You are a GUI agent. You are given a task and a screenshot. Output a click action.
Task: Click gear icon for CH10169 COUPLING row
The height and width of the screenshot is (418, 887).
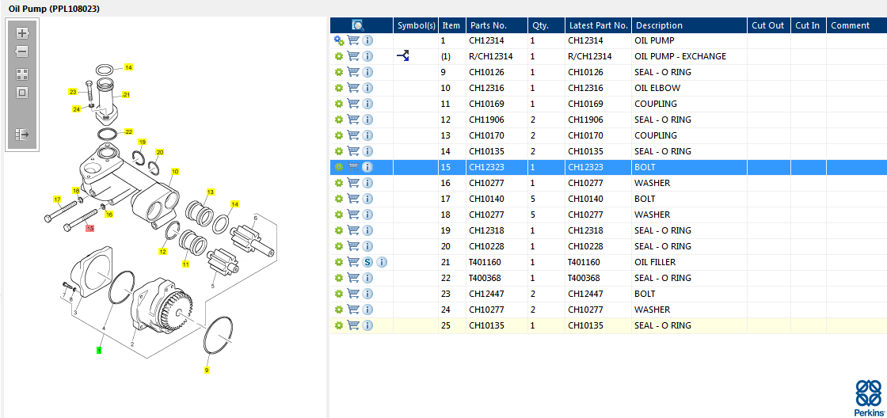pyautogui.click(x=339, y=104)
